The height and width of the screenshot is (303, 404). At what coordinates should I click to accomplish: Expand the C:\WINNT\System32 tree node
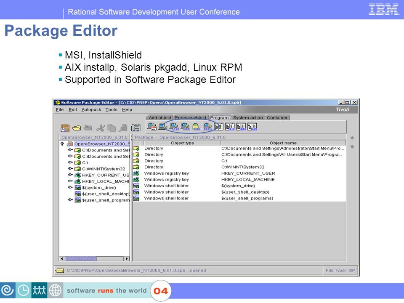pos(70,168)
